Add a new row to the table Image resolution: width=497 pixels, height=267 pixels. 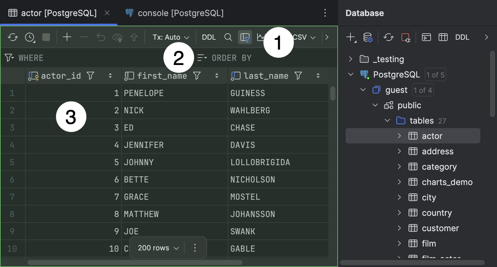pos(67,37)
